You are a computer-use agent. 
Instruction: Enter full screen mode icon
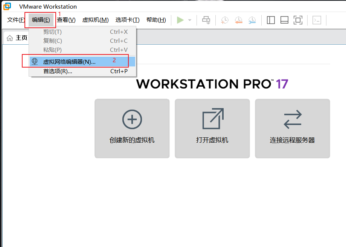tap(298, 20)
